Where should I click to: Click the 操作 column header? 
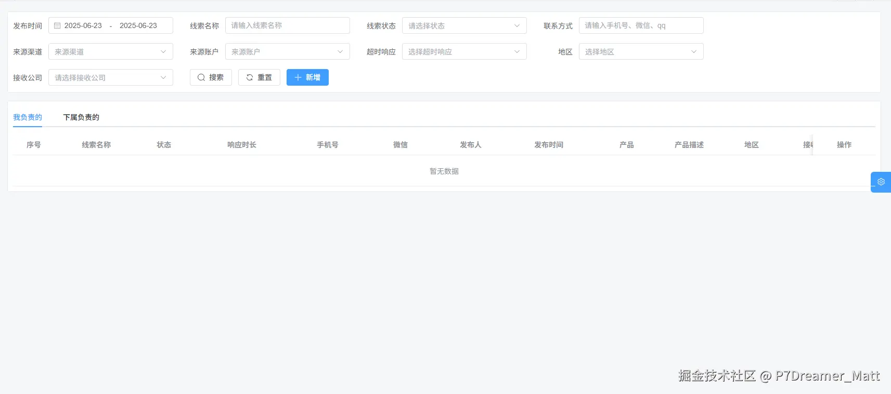point(844,145)
